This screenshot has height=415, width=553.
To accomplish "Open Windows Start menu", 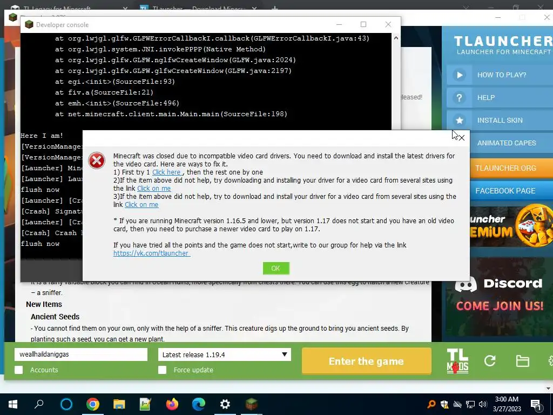I will point(13,404).
